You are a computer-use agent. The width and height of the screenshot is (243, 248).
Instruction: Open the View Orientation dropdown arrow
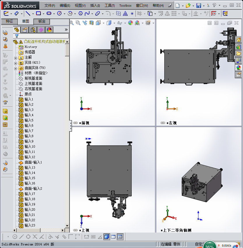tap(103, 23)
